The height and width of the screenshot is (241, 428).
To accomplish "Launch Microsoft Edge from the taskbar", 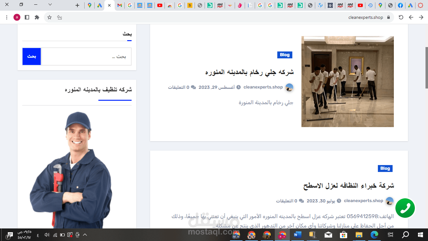I will (x=375, y=235).
